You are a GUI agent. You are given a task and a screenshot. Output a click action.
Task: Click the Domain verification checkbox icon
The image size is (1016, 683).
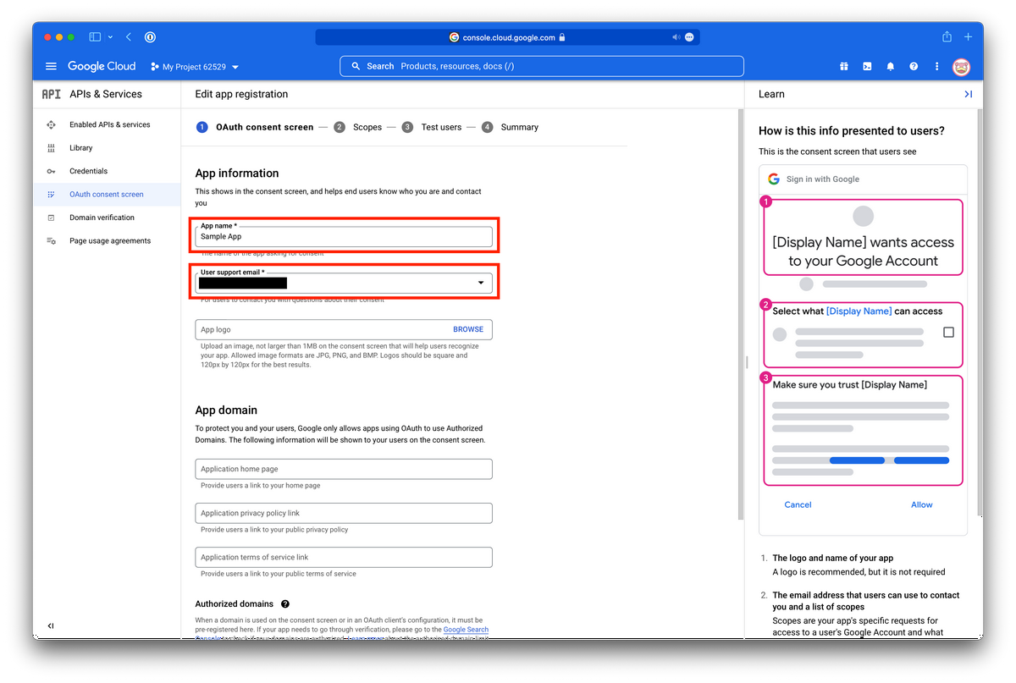click(51, 218)
